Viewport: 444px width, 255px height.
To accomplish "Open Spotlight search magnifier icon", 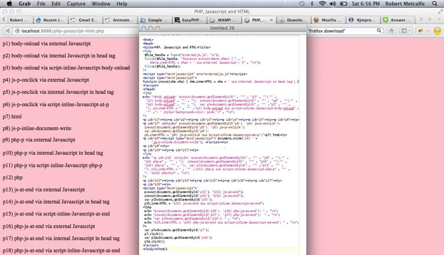I will click(x=435, y=4).
